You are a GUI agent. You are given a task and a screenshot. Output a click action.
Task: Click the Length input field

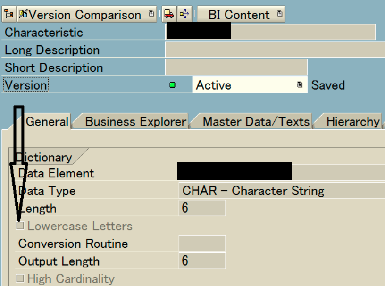[202, 208]
